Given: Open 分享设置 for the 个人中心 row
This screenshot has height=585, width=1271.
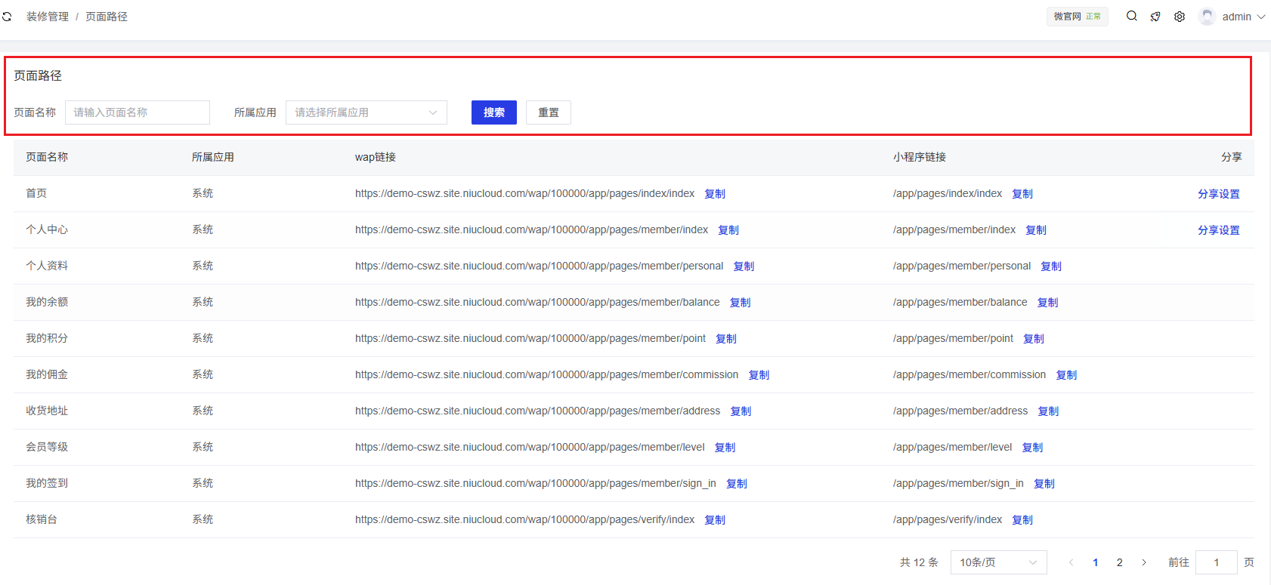Looking at the screenshot, I should coord(1218,230).
